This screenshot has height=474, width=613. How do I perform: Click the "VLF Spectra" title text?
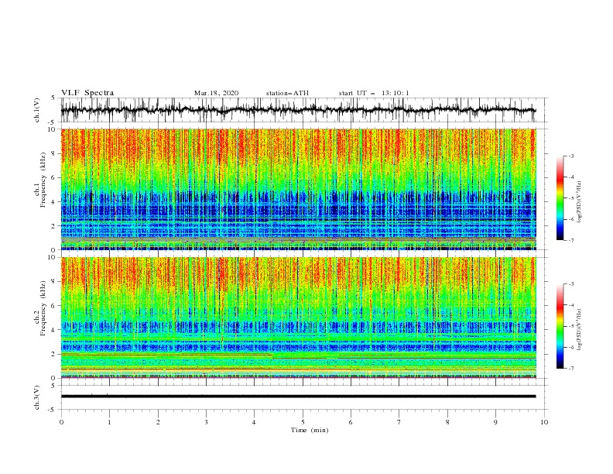pos(87,93)
